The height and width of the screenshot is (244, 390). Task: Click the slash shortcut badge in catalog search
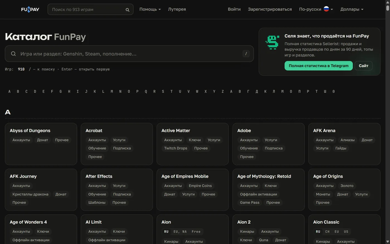click(246, 54)
